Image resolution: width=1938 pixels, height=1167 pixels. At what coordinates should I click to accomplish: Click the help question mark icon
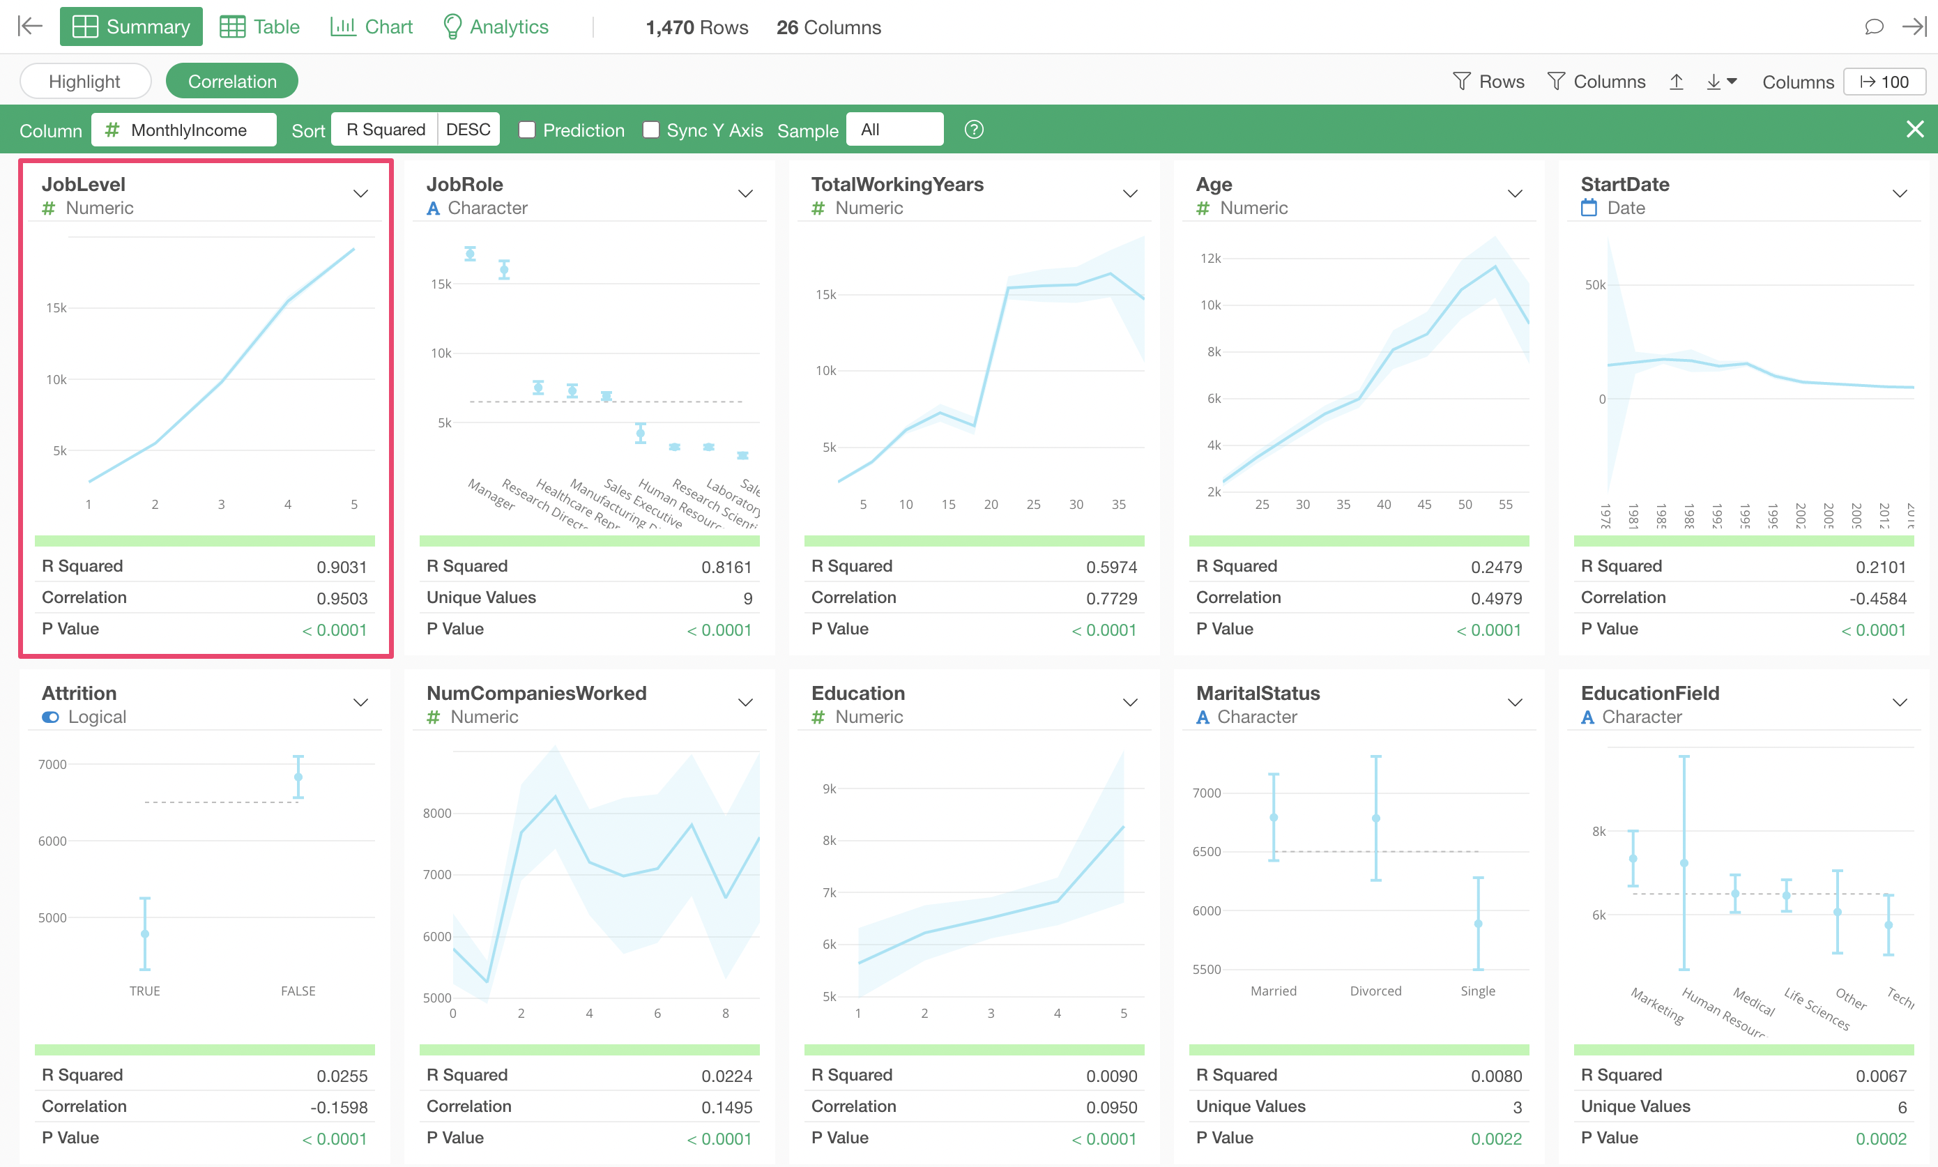(973, 130)
